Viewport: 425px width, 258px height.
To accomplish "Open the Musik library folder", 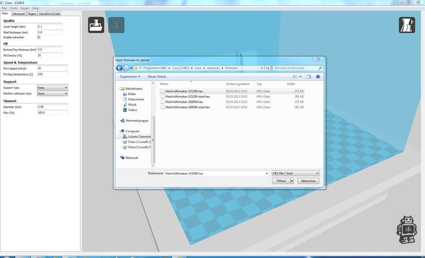I will click(132, 104).
